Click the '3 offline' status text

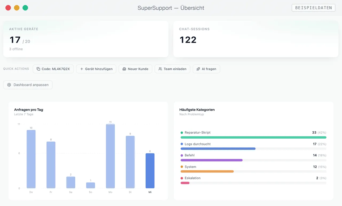pos(16,49)
